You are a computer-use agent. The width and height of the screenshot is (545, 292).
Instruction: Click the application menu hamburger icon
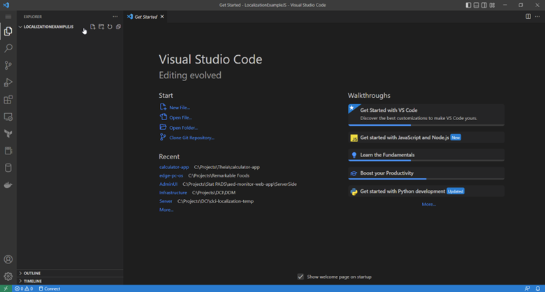[8, 17]
